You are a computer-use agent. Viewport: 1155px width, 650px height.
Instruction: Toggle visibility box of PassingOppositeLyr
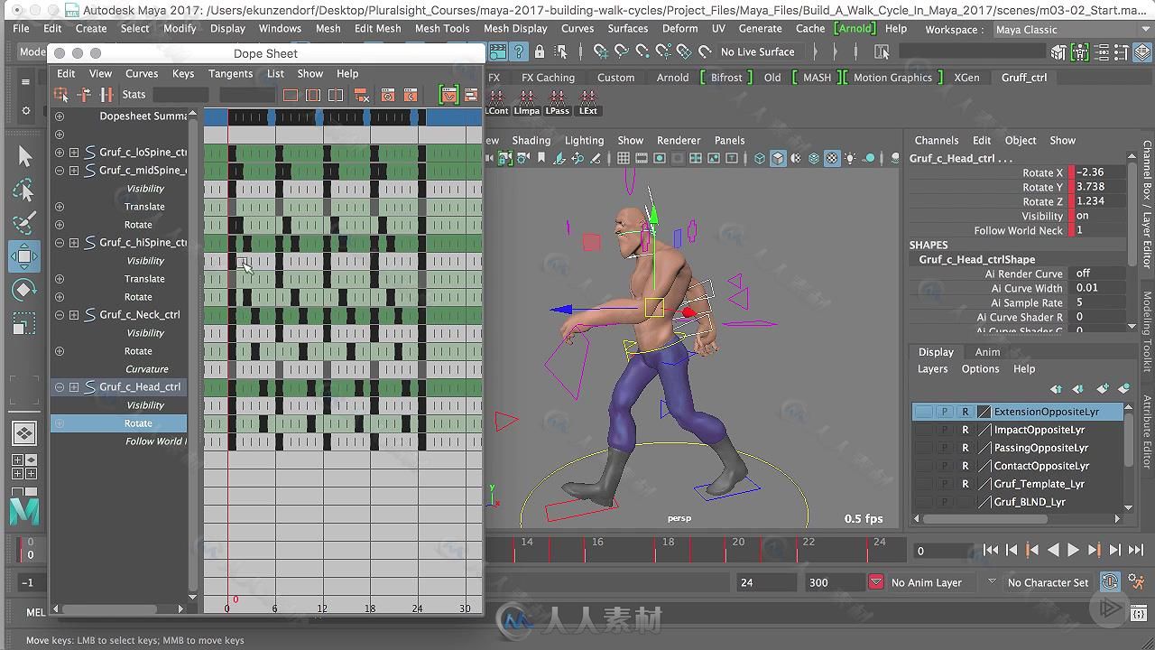point(924,448)
